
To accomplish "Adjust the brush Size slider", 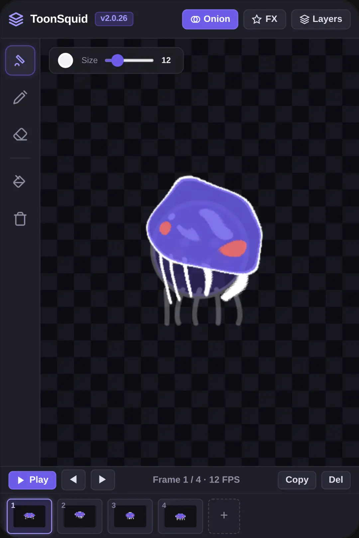I will point(129,60).
